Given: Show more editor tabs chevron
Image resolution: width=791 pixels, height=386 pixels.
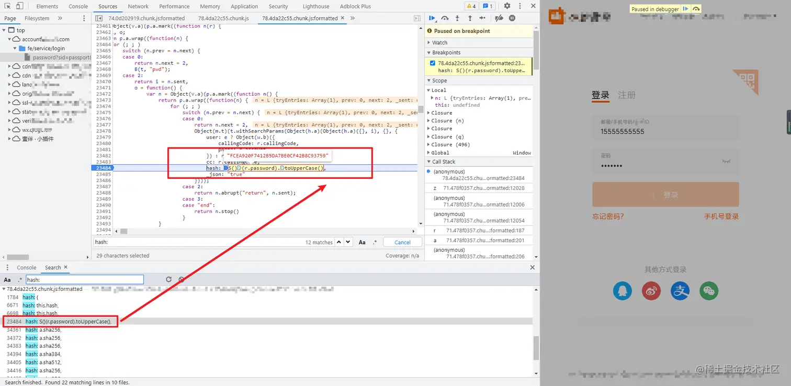Looking at the screenshot, I should click(353, 18).
